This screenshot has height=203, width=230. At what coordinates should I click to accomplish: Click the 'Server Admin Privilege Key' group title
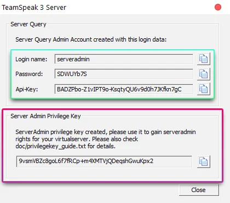[45, 116]
